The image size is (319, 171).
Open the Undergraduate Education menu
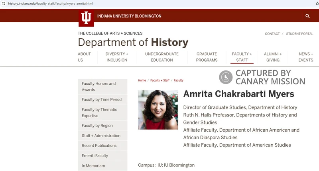(x=162, y=57)
